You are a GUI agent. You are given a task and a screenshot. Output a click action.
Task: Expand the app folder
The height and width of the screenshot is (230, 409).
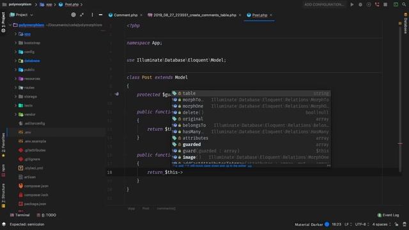[15, 34]
